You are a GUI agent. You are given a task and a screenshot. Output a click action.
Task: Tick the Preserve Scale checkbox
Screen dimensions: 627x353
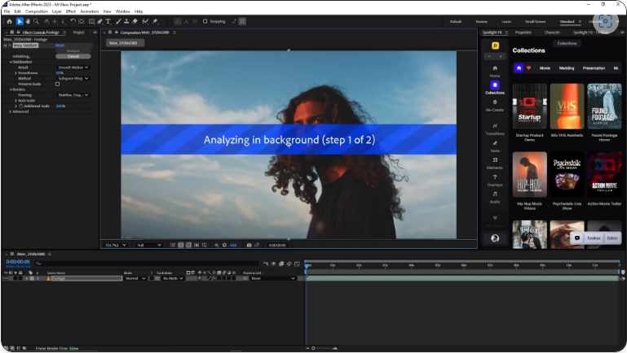[58, 84]
